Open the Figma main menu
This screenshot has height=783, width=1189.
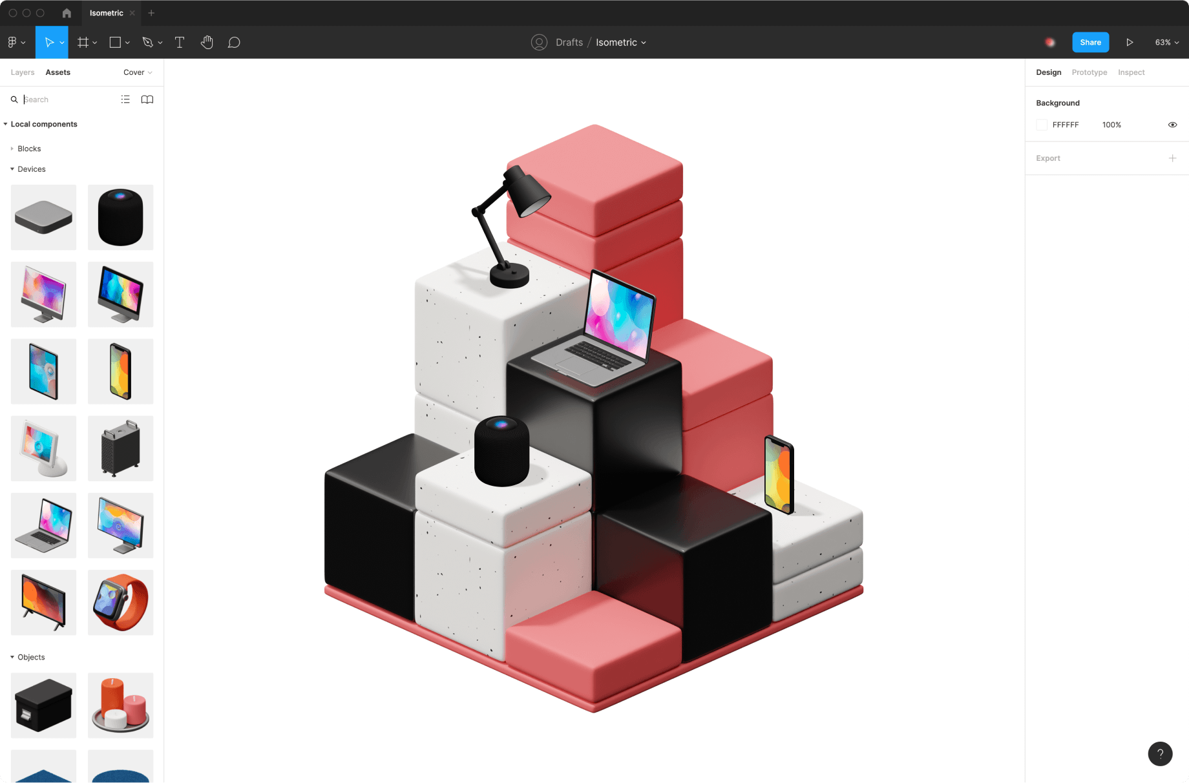coord(16,43)
